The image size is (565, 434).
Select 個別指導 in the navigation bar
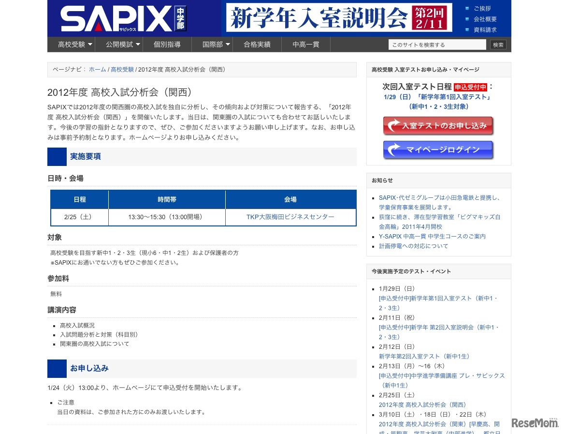pos(167,44)
